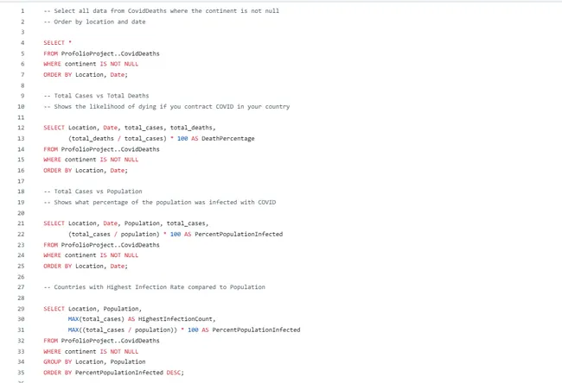The height and width of the screenshot is (383, 562).
Task: Click 'HighestInfectionCount' alias on line 30
Action: (176, 319)
